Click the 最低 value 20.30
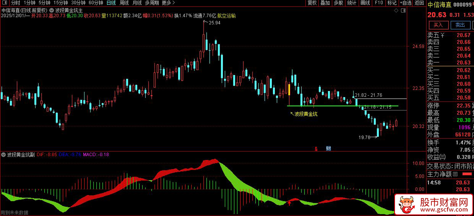Viewport: 474px width, 216px height. pos(463,120)
